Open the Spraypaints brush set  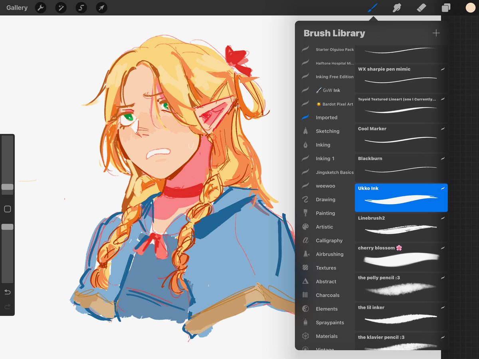(x=327, y=322)
